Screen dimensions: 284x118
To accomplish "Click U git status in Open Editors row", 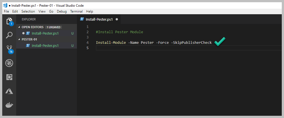I will coord(72,33).
